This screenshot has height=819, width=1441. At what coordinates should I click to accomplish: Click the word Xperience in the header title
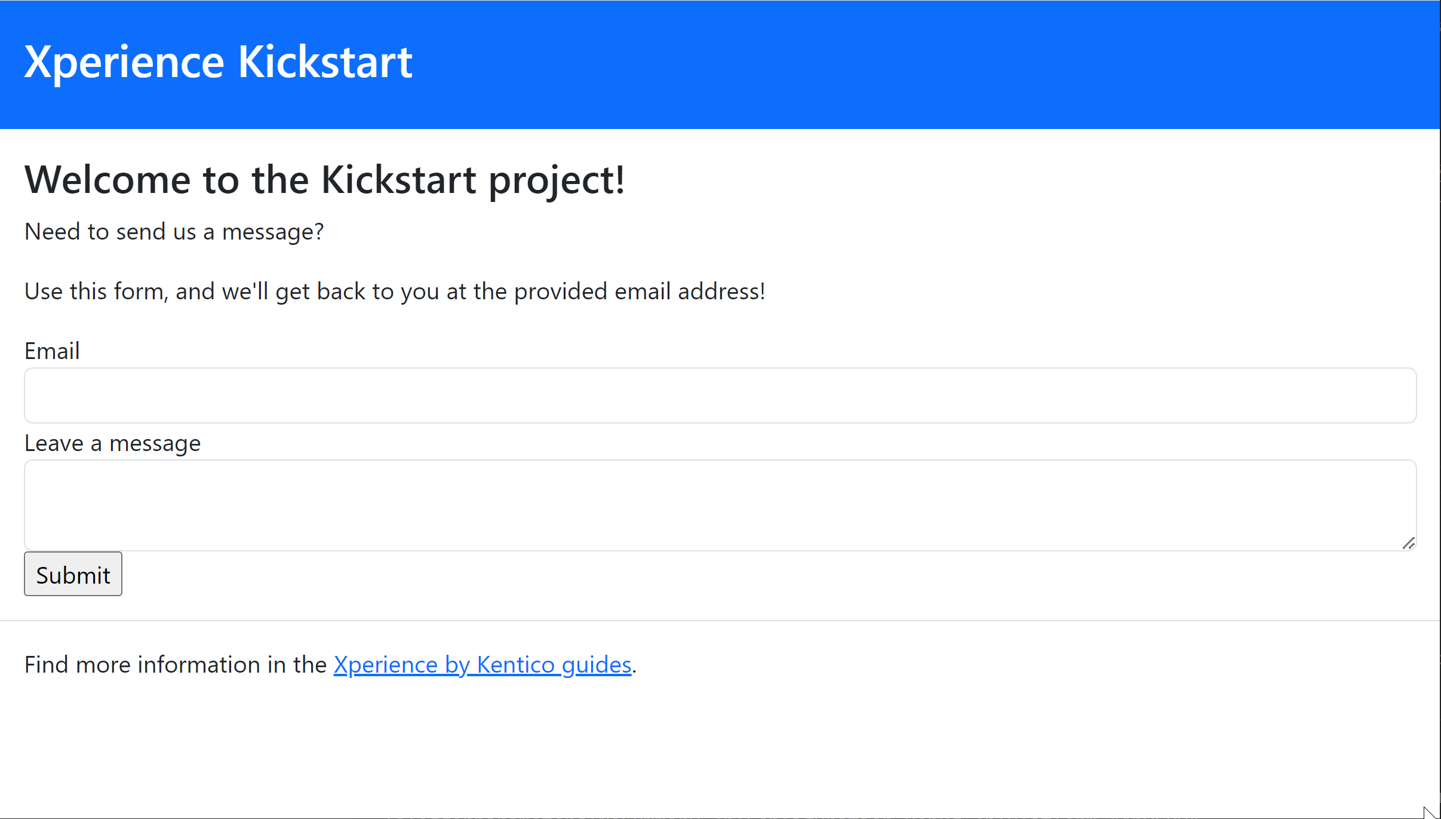click(x=124, y=62)
